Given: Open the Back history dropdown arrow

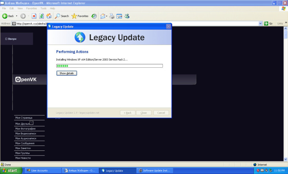Looking at the screenshot, I should [16, 16].
